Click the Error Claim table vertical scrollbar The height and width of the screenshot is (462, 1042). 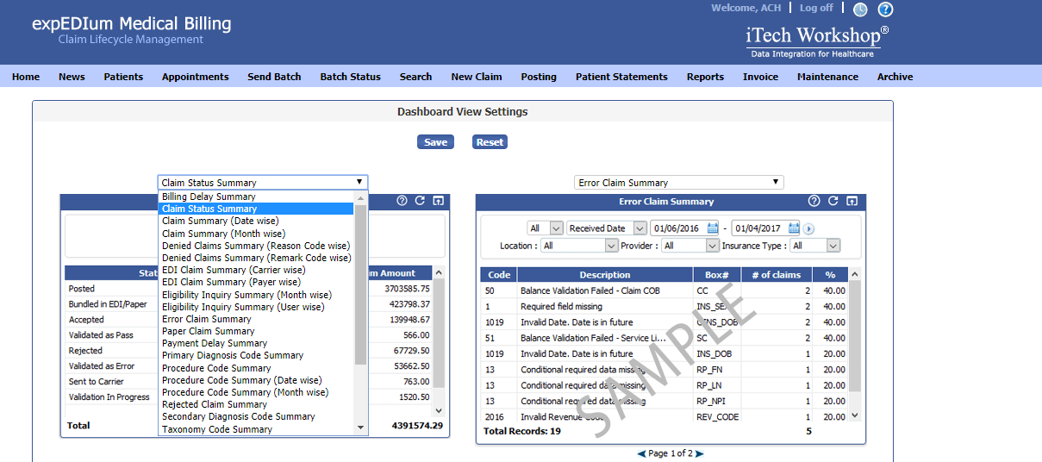tap(855, 344)
